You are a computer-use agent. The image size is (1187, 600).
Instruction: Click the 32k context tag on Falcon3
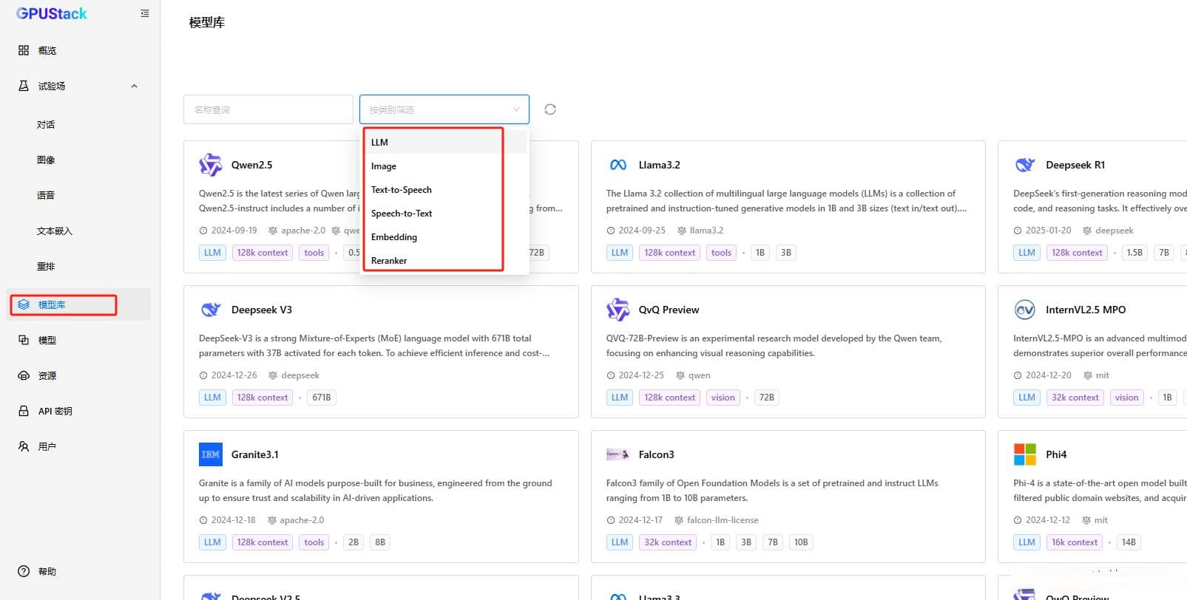coord(668,542)
